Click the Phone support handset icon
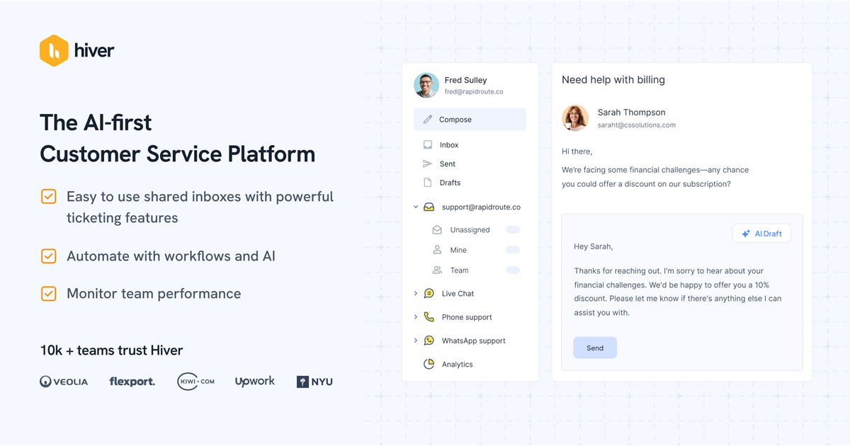 (429, 317)
